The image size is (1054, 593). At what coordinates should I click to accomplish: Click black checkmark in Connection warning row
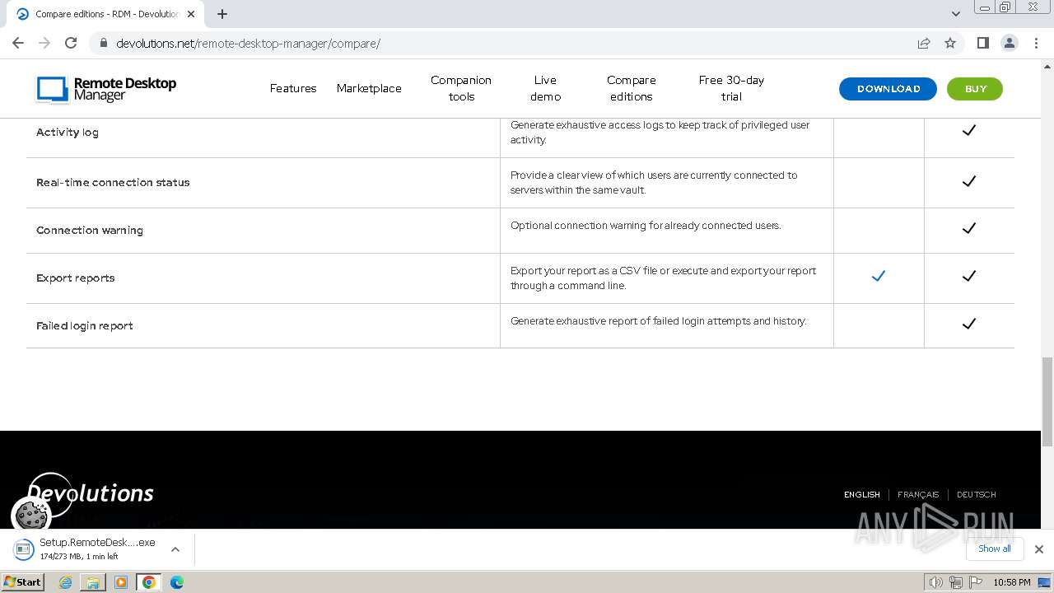tap(969, 228)
